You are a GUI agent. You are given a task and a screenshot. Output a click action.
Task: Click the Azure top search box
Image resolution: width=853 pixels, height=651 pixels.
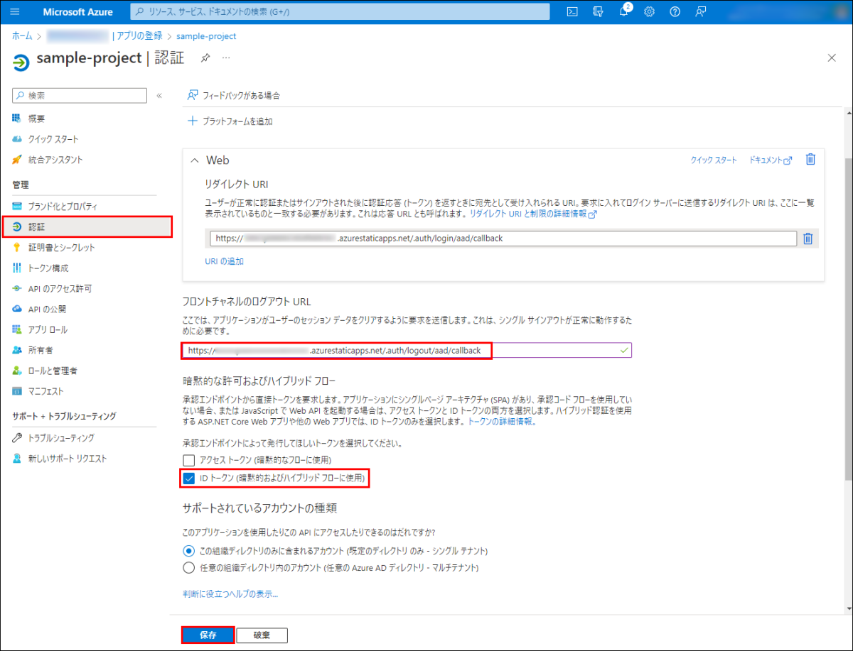pyautogui.click(x=340, y=11)
